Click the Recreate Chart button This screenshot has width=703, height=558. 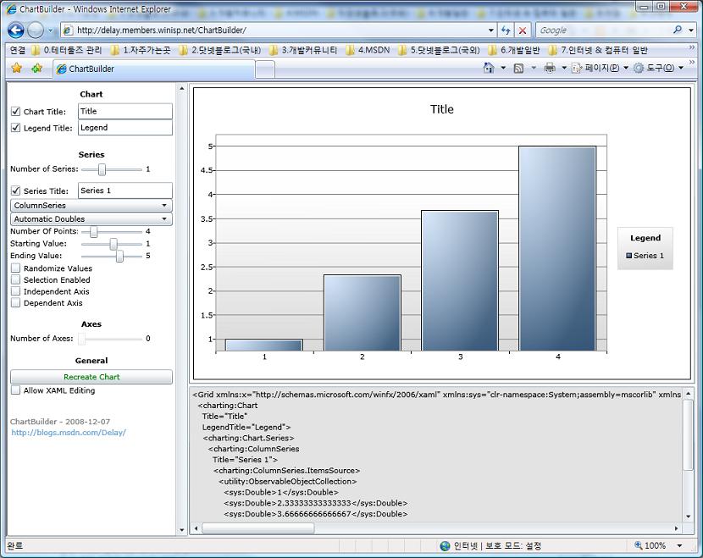tap(91, 377)
